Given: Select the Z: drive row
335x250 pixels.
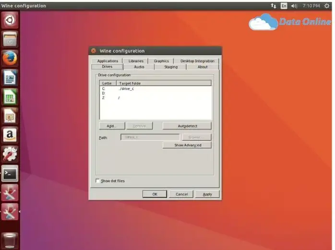Looking at the screenshot, I should pos(156,98).
